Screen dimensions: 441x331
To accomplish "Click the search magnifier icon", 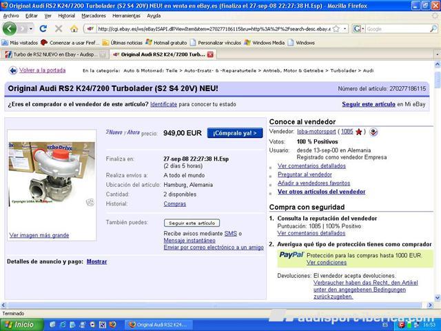I will click(433, 29).
